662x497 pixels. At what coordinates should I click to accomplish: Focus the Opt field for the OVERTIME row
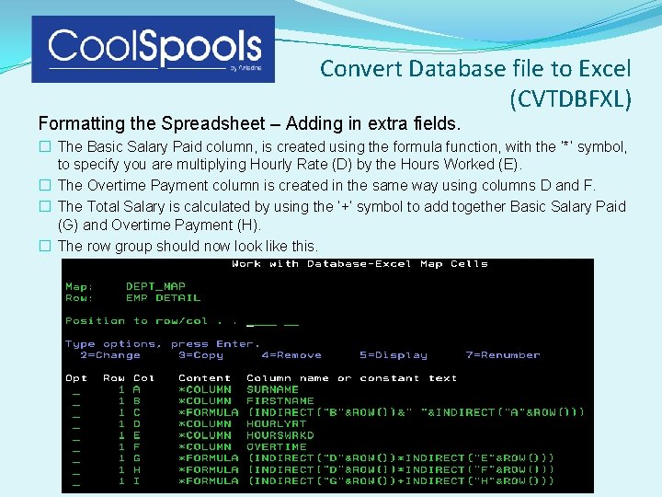[x=76, y=447]
